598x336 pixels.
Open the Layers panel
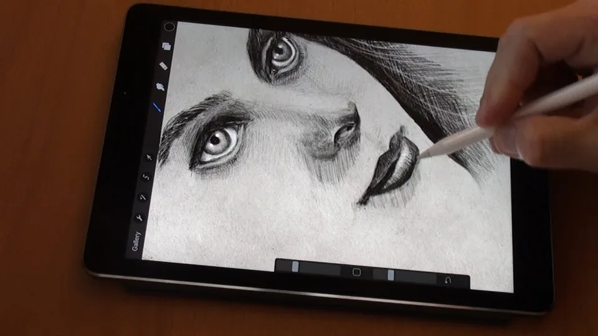[x=166, y=47]
